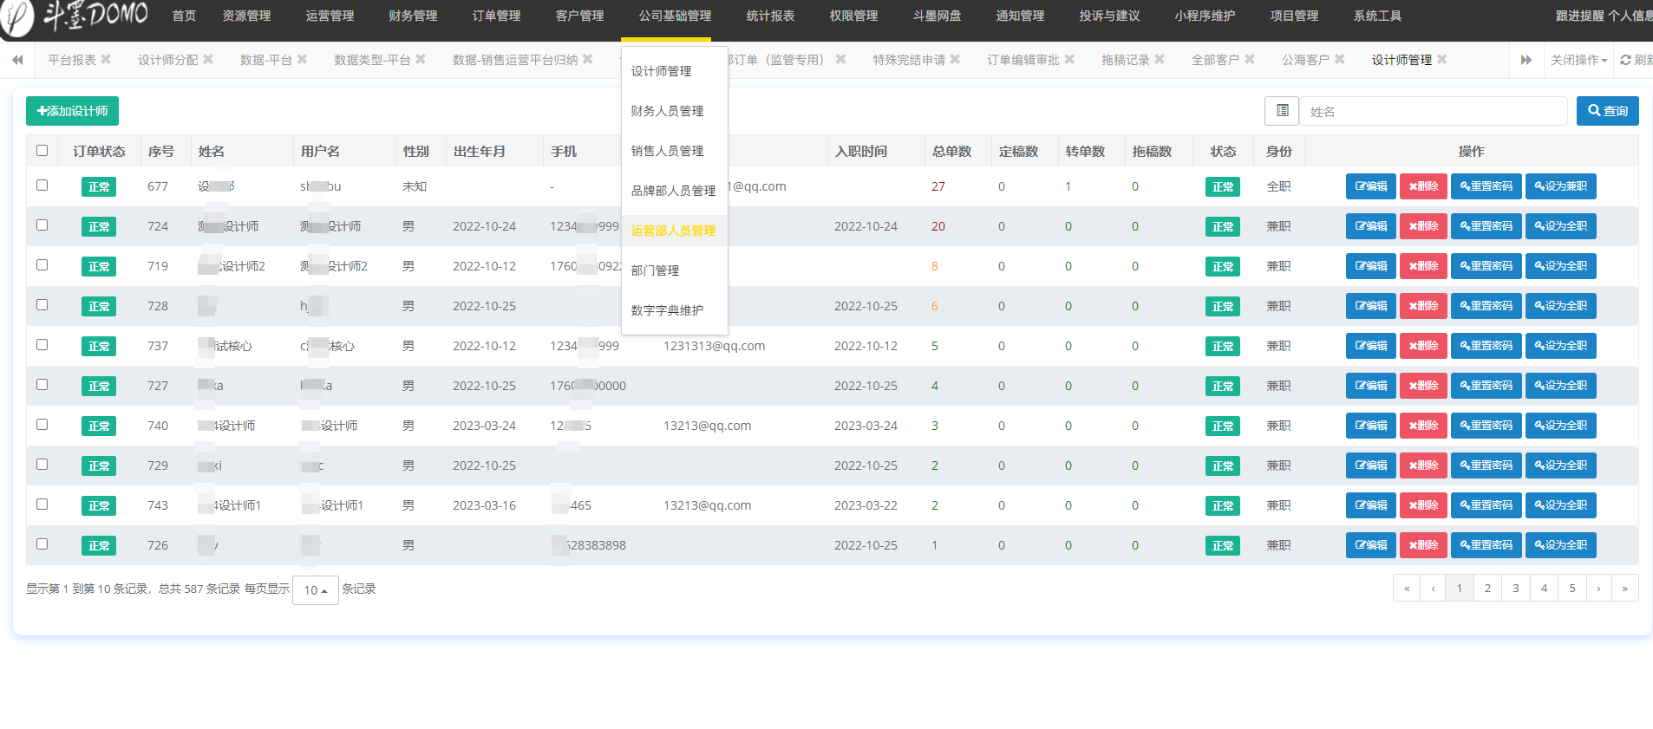Tick the checkbox for row 677
1653x729 pixels.
42,186
